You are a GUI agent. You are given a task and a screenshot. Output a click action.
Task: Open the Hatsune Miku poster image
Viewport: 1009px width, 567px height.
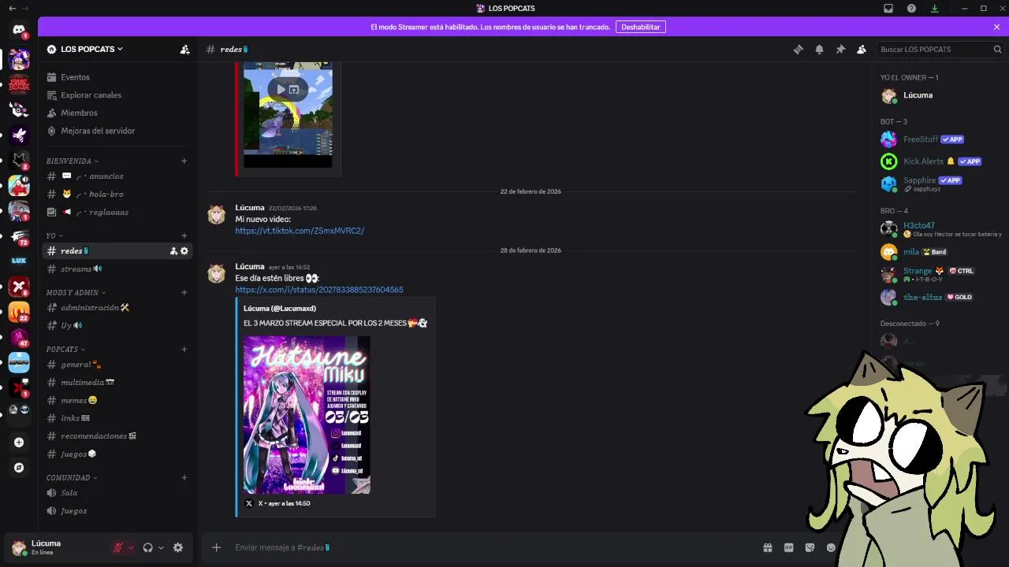point(307,415)
